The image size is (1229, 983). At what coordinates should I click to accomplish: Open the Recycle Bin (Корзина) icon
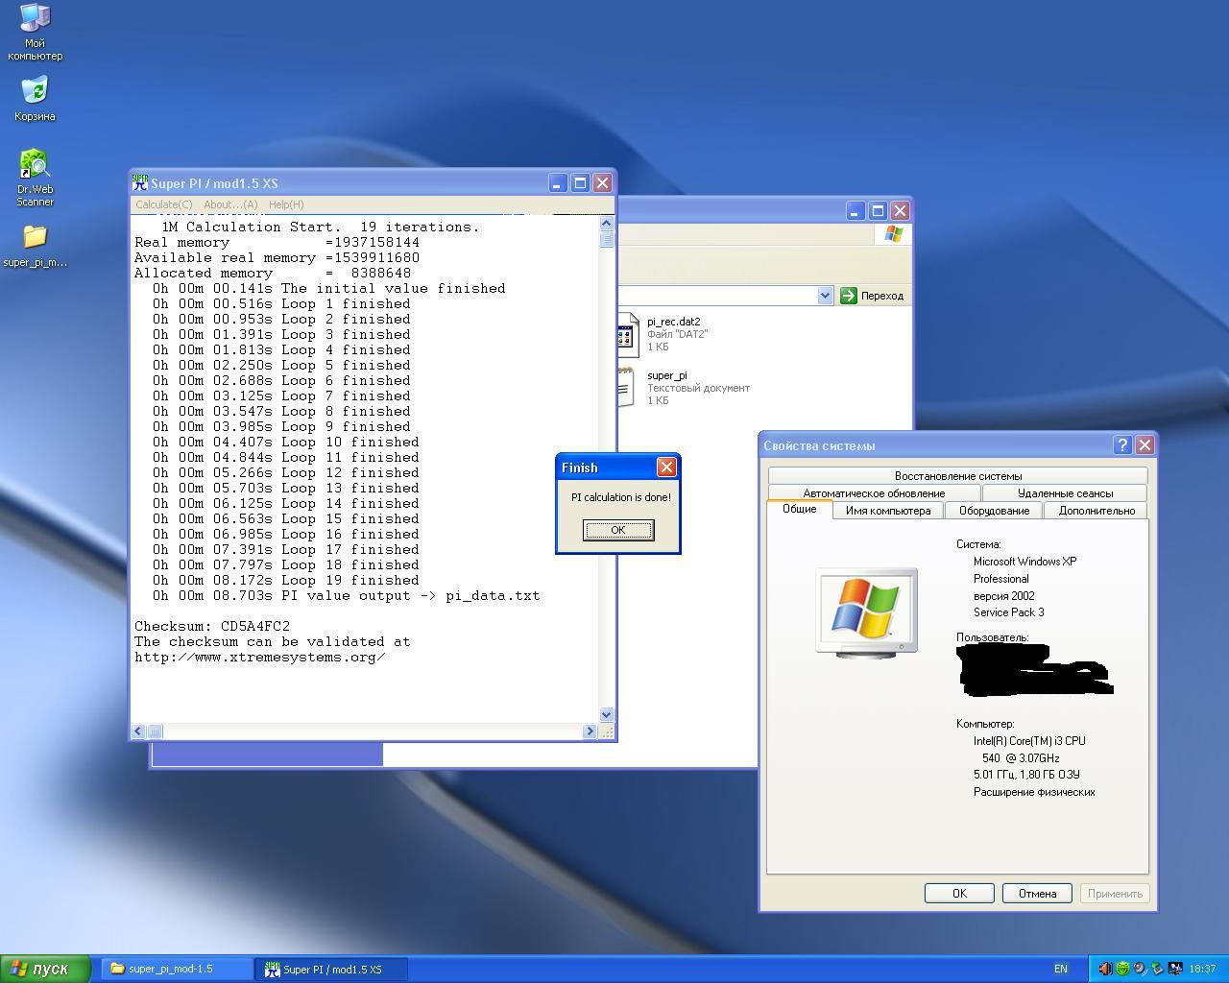pos(35,99)
